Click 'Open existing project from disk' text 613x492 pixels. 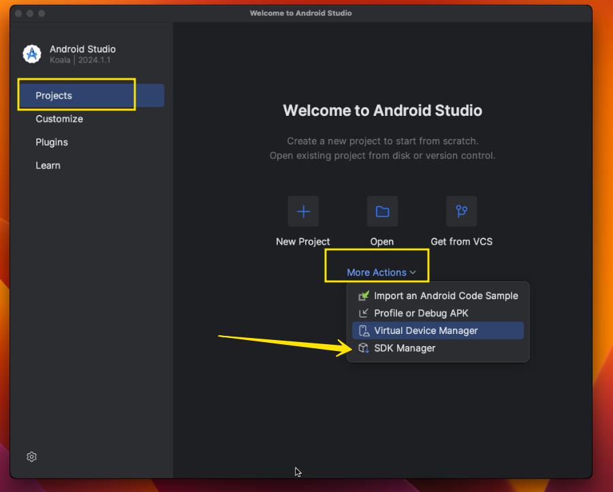382,155
